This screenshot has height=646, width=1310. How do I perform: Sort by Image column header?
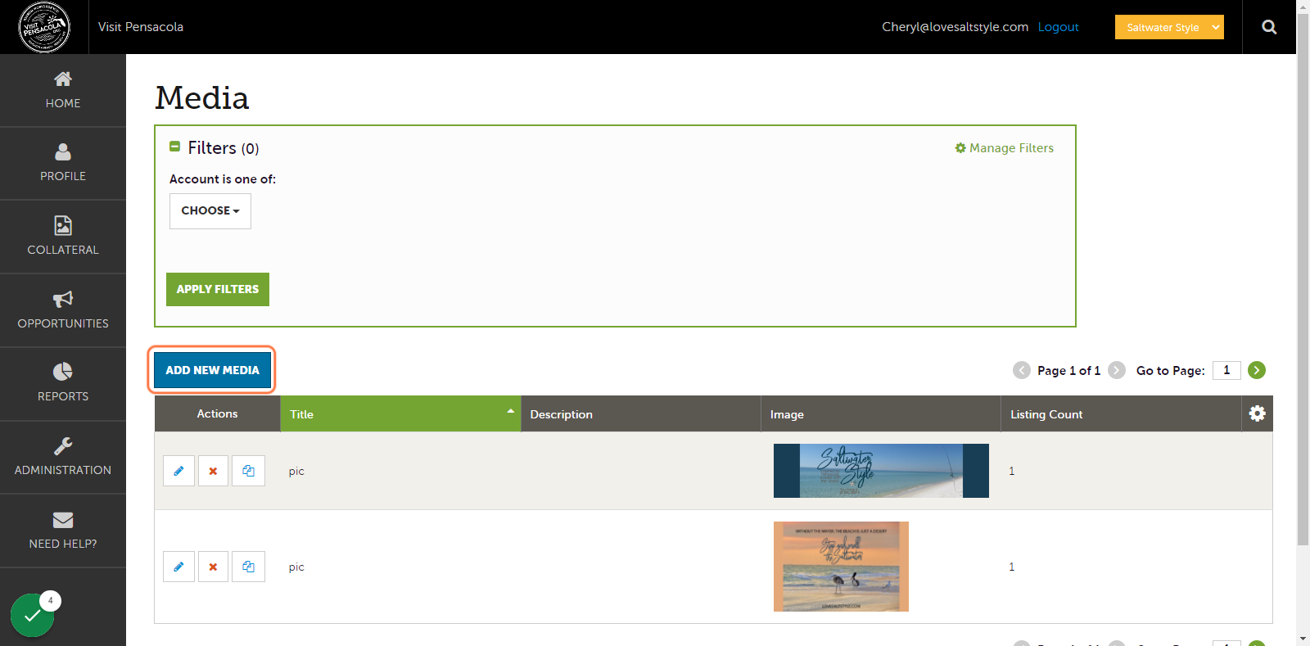pos(881,414)
